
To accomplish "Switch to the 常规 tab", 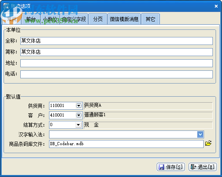I will tap(12, 19).
